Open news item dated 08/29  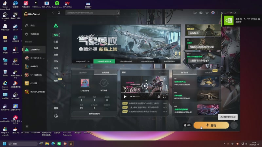click(x=145, y=111)
